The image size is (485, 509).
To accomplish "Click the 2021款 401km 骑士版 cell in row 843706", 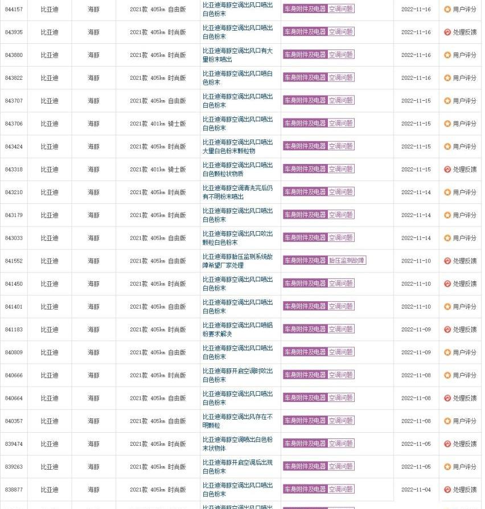I will click(x=158, y=124).
